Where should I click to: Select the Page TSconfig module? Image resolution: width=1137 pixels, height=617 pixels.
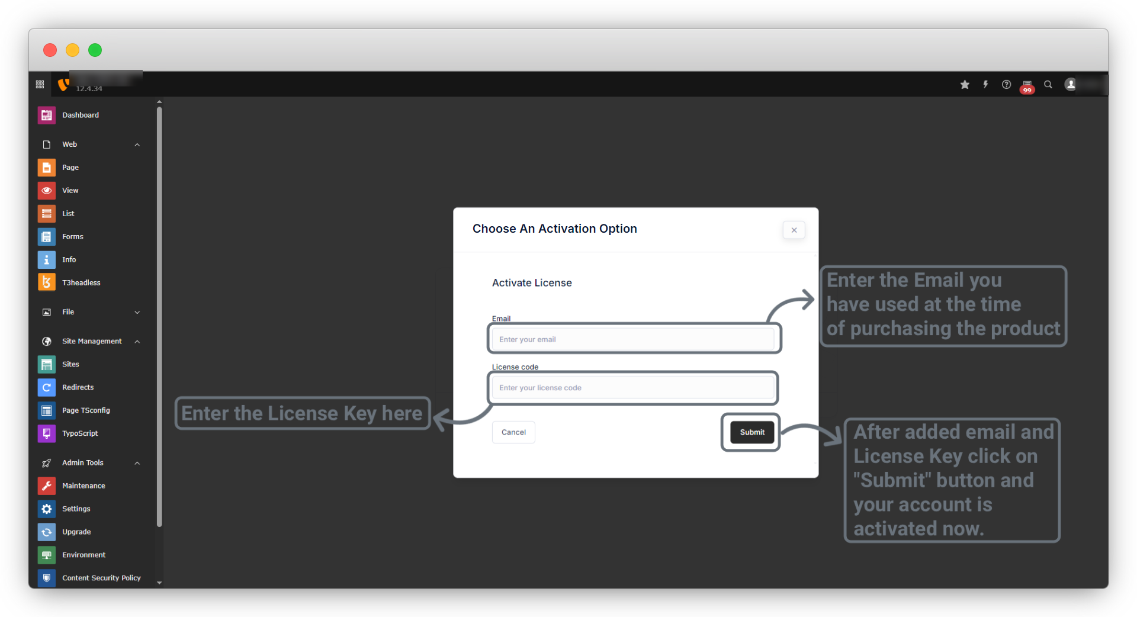(86, 410)
